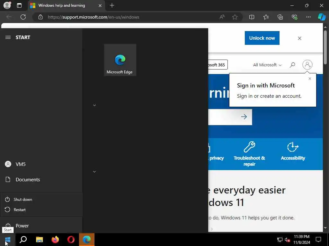
Task: Open VM5 user account options
Action: 41,164
